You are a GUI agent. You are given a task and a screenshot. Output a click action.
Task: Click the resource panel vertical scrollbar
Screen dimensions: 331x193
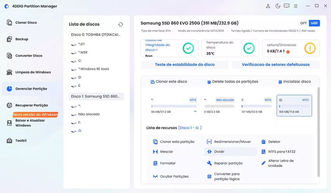pyautogui.click(x=319, y=132)
